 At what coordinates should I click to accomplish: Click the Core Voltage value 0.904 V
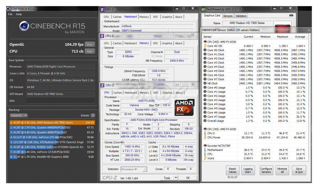pos(163,114)
